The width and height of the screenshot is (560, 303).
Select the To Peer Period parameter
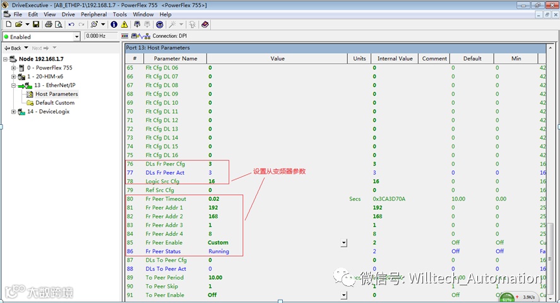pos(164,278)
